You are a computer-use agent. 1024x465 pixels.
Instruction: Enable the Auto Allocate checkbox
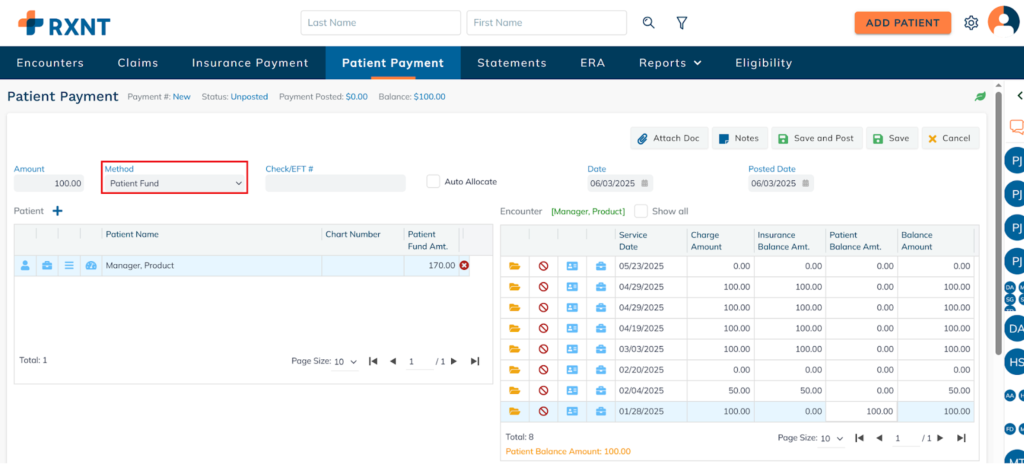pyautogui.click(x=433, y=182)
